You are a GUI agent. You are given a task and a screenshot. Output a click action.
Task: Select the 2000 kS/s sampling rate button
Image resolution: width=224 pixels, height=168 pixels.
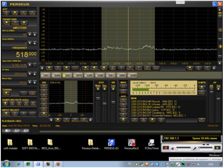33,104
